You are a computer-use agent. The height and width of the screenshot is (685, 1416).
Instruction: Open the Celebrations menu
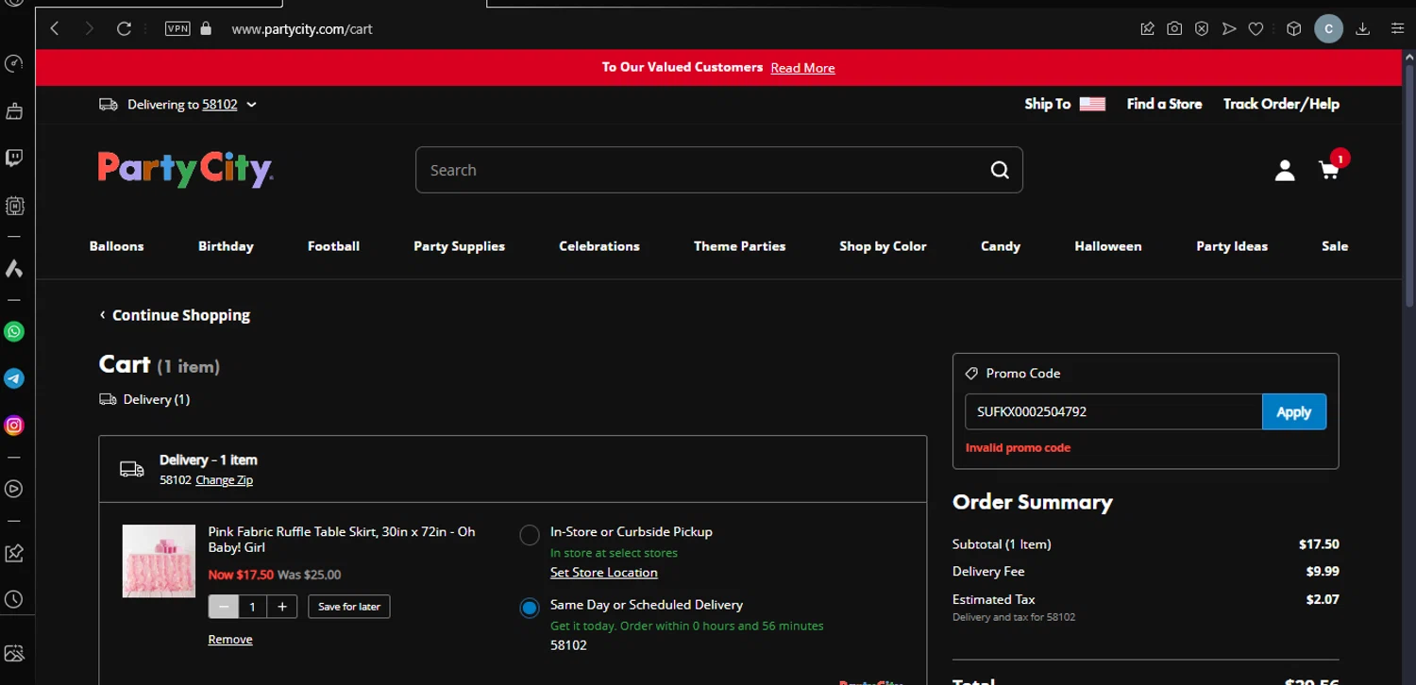(x=599, y=246)
